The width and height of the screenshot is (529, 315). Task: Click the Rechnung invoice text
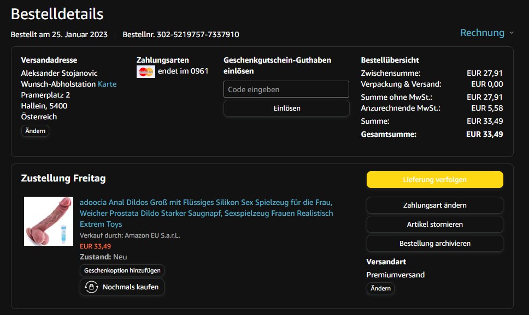(x=482, y=33)
